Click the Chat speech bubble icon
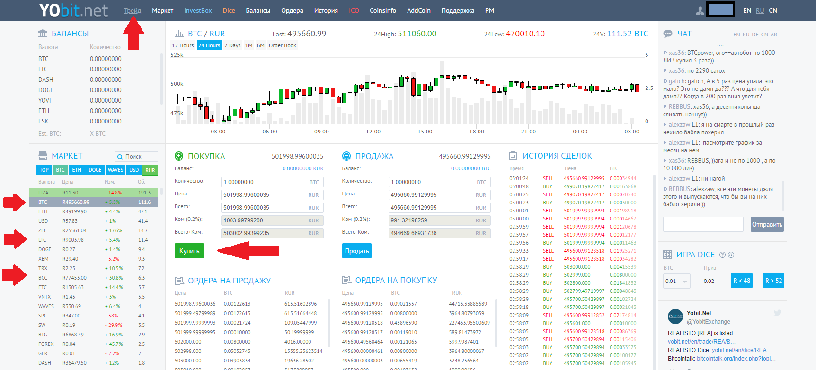Viewport: 816px width, 370px height. click(x=668, y=34)
